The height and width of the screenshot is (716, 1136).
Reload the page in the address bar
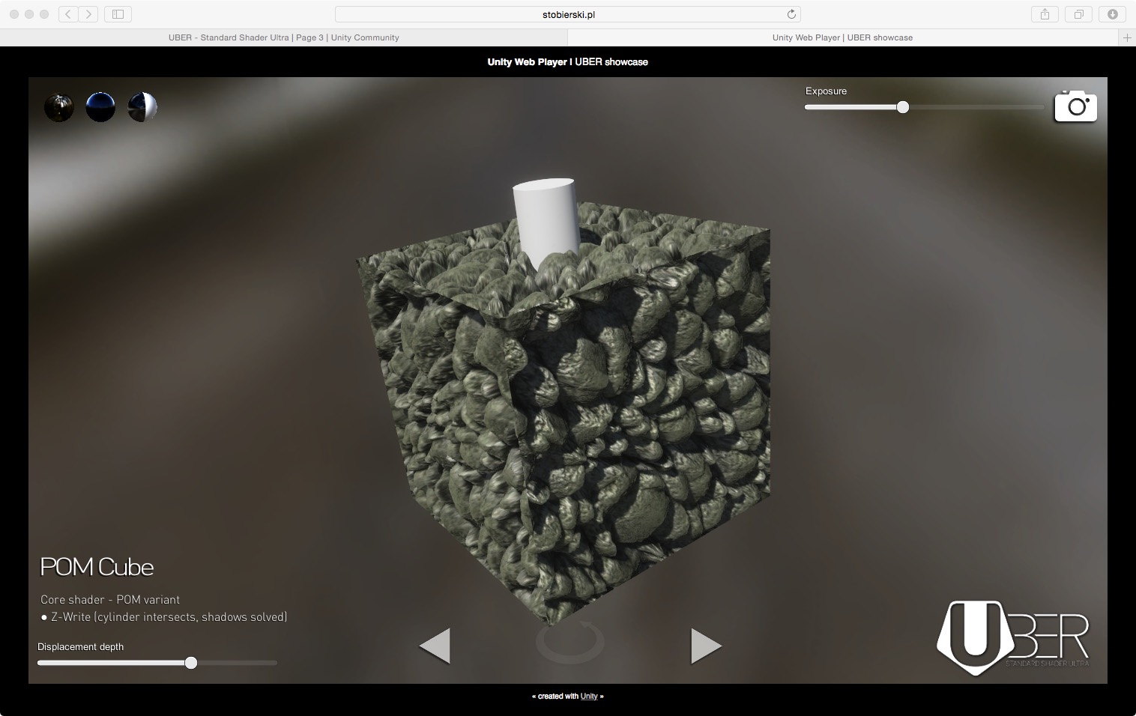tap(791, 14)
